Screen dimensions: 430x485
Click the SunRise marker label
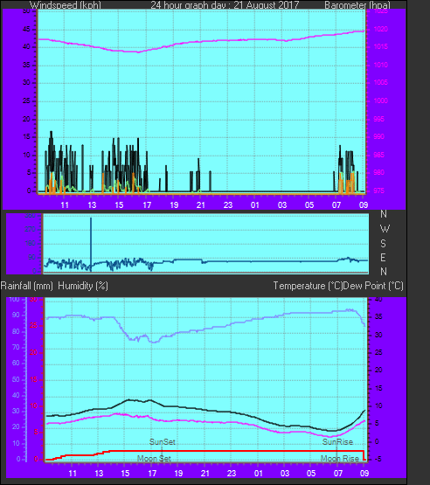[337, 442]
